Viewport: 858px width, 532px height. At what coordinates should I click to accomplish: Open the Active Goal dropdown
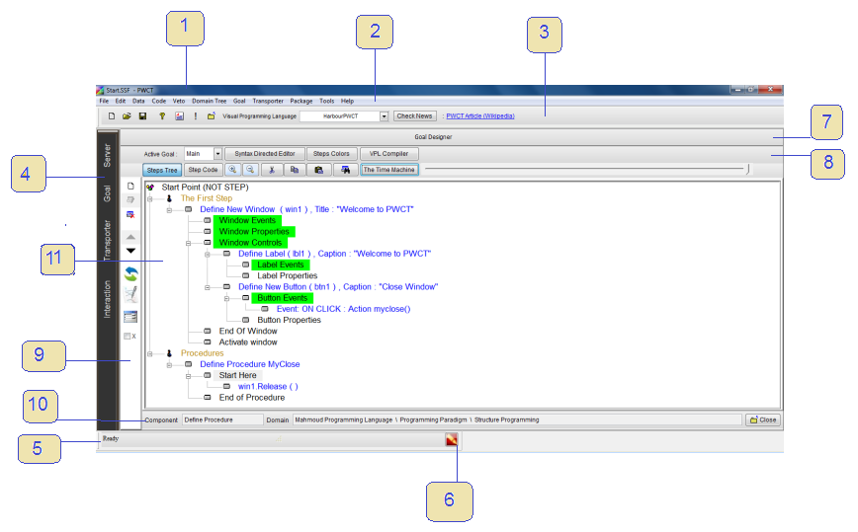[x=217, y=154]
